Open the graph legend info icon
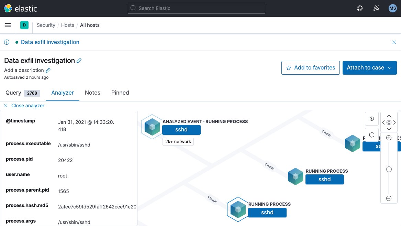The height and width of the screenshot is (226, 401). [x=371, y=119]
